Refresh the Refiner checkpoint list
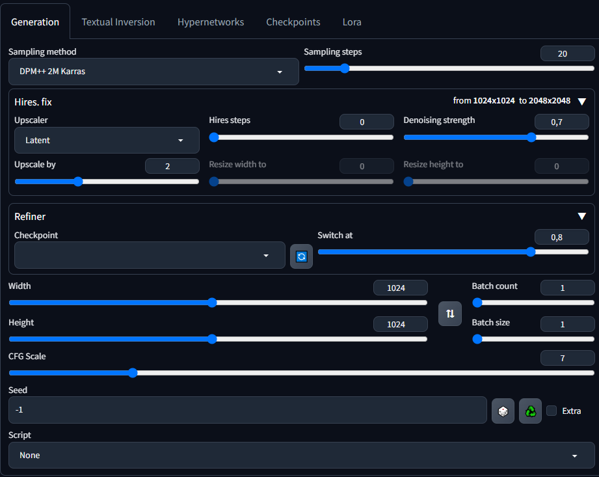599x477 pixels. (301, 256)
